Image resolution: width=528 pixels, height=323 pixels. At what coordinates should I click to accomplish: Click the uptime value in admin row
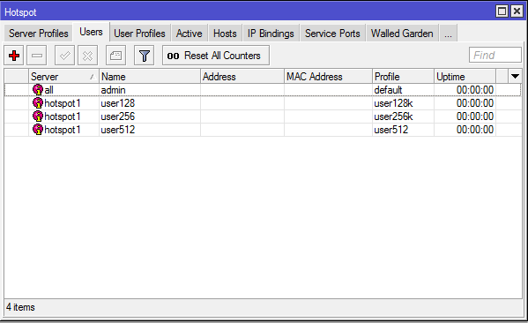click(x=475, y=90)
